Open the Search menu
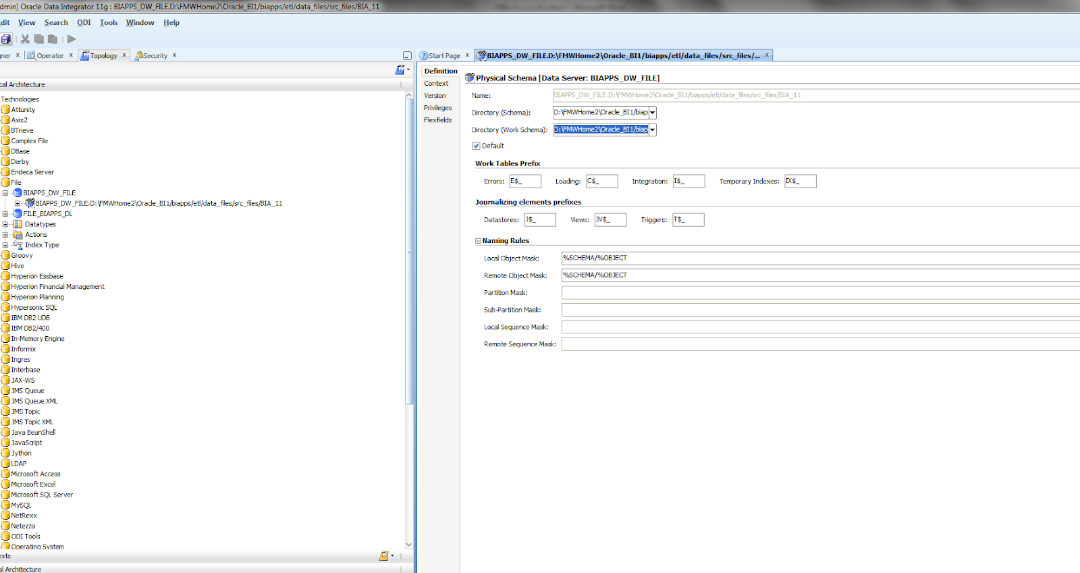This screenshot has height=573, width=1080. pos(56,23)
